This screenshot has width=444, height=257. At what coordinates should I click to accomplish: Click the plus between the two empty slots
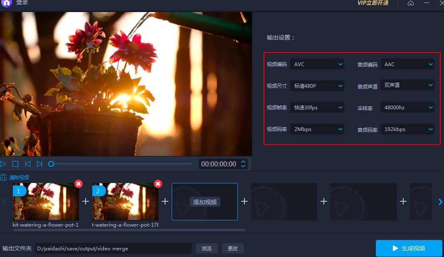tap(324, 201)
